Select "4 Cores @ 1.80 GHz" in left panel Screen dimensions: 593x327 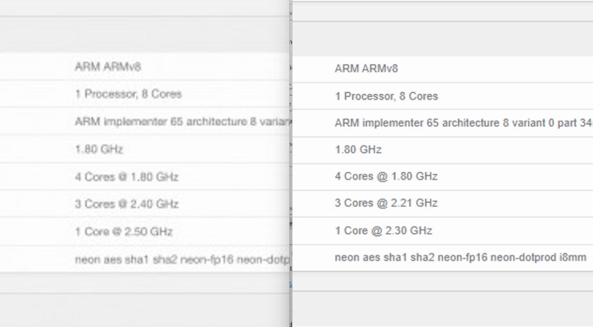126,177
